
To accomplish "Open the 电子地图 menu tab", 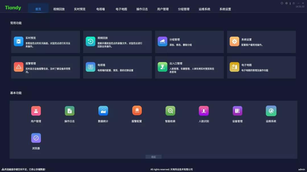I will click(121, 9).
